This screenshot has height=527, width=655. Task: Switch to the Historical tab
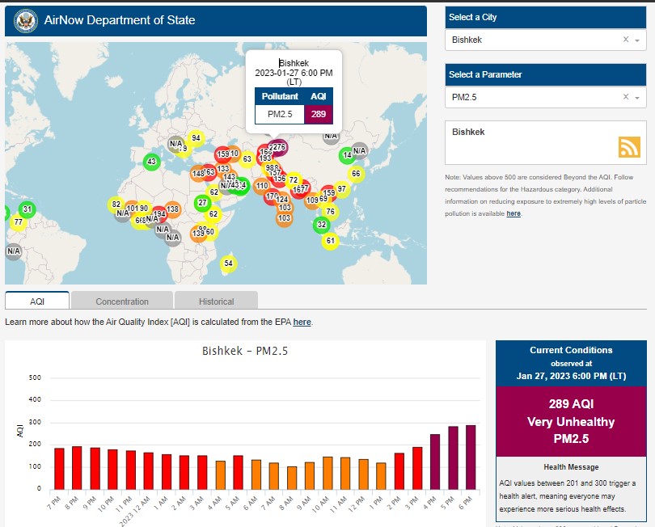[x=216, y=301]
